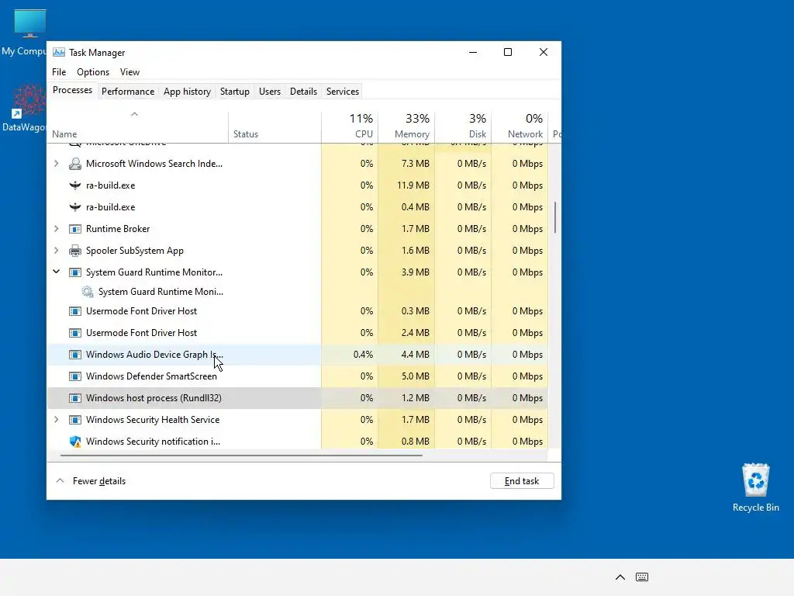Expand the Runtime Broker process group
Viewport: 794px width, 596px height.
point(56,229)
